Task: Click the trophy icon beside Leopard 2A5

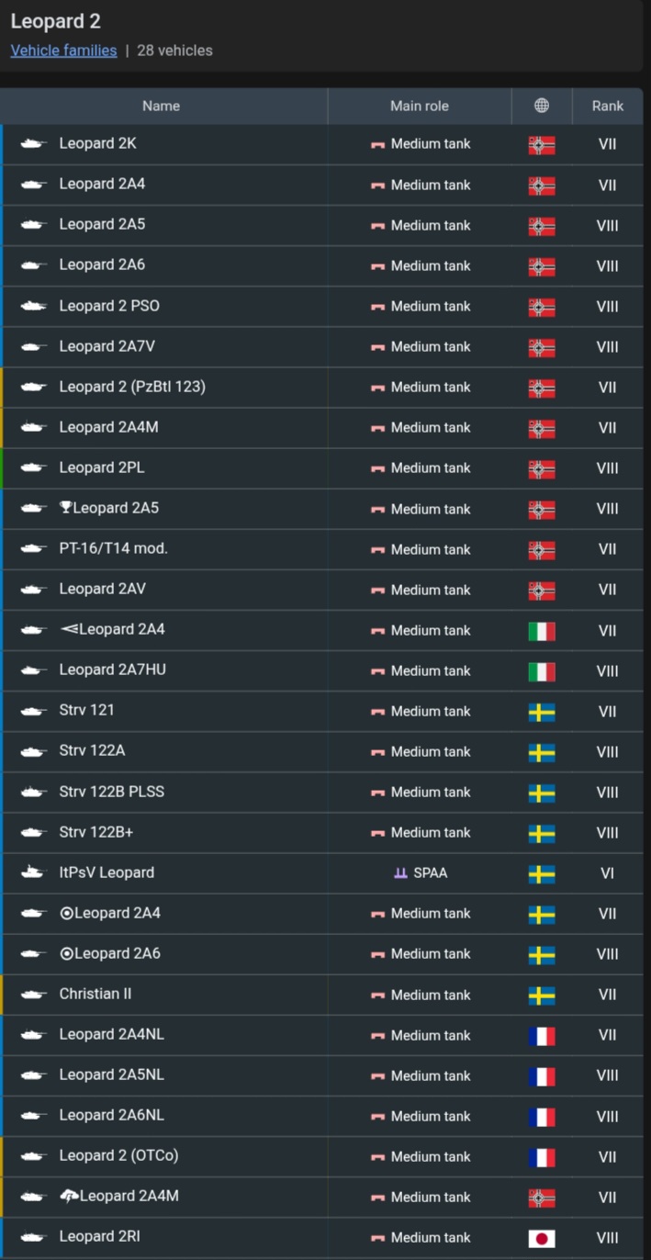Action: [65, 508]
